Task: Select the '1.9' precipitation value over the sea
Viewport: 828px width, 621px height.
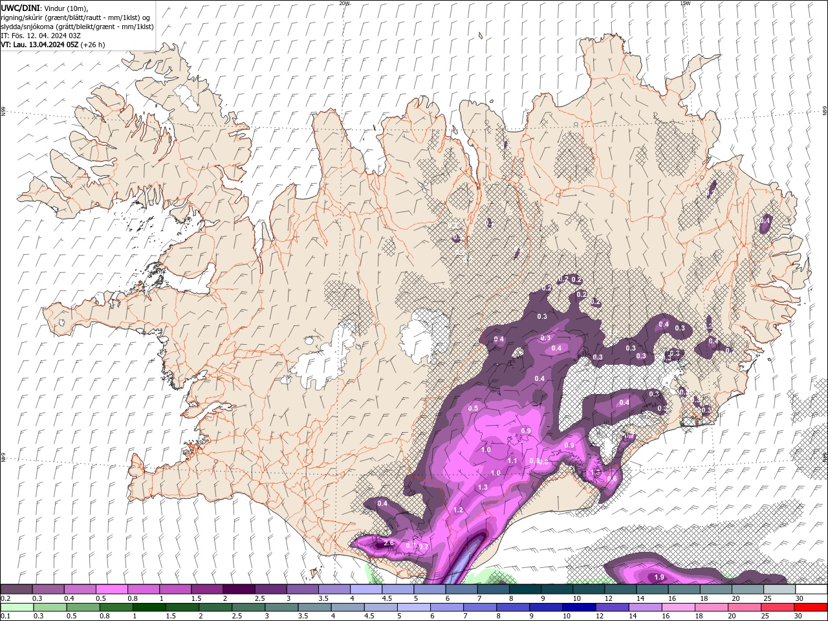Action: [x=659, y=577]
